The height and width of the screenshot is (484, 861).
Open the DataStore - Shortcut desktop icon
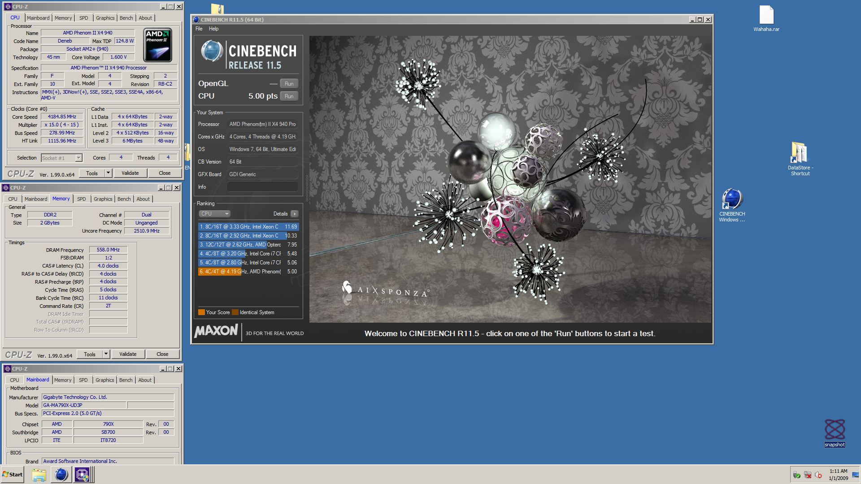coord(800,159)
